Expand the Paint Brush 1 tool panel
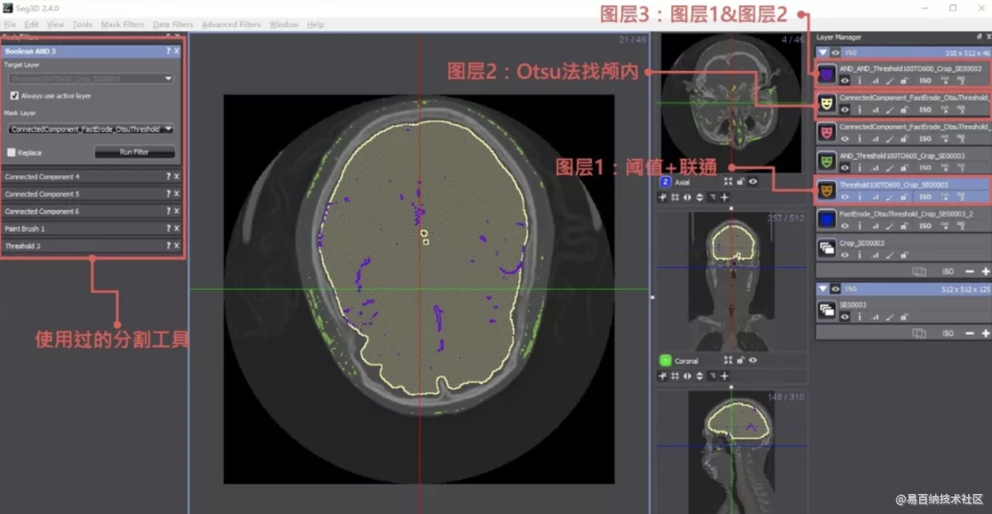This screenshot has height=514, width=992. (x=25, y=229)
